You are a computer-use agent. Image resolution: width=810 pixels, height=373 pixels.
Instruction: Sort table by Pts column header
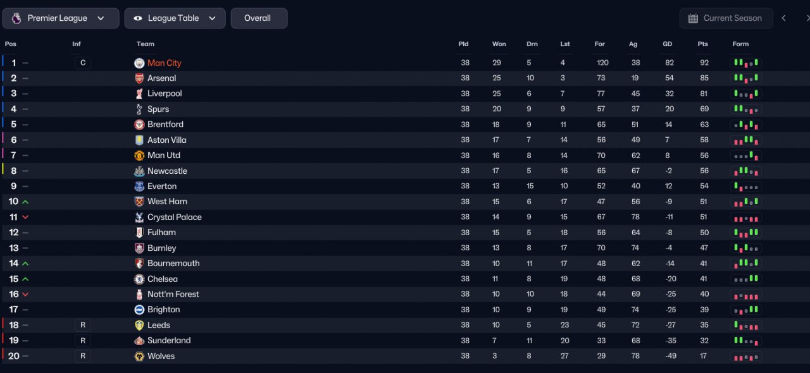coord(702,44)
